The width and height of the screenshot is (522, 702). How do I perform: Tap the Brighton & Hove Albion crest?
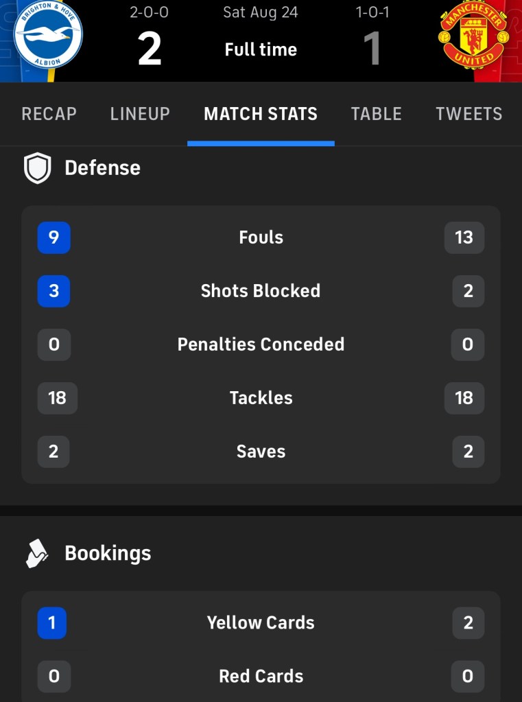(48, 34)
